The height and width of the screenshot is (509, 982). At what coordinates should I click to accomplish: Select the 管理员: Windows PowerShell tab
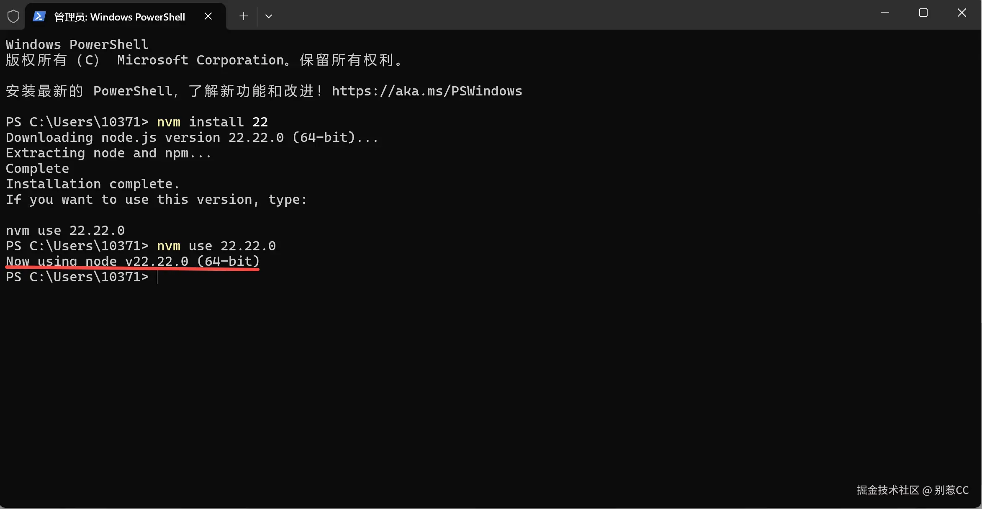coord(119,17)
